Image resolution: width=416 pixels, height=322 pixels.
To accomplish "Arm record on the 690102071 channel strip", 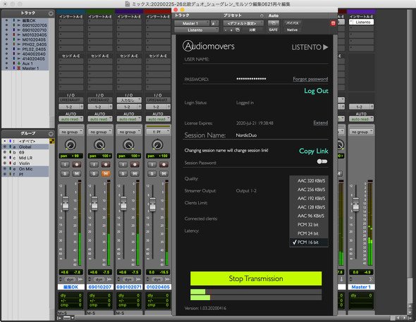I will (135, 165).
